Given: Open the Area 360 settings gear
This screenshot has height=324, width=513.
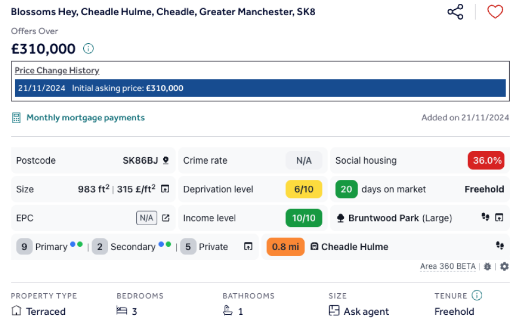Looking at the screenshot, I should [503, 266].
